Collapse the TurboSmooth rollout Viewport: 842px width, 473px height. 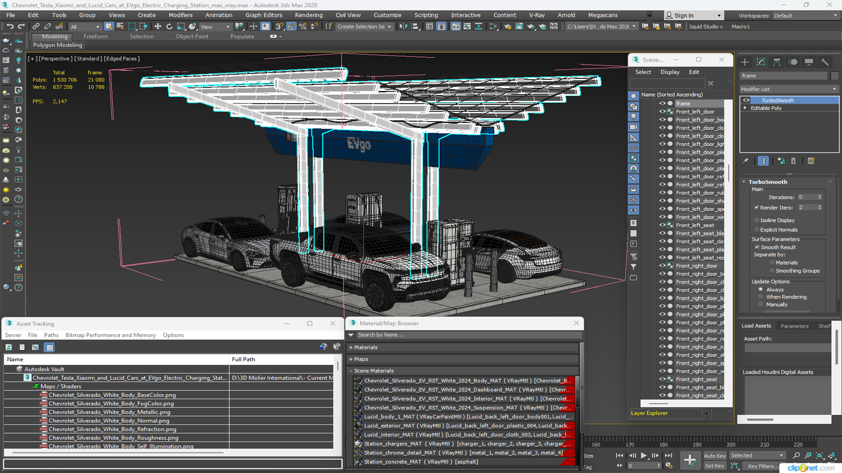(x=744, y=182)
